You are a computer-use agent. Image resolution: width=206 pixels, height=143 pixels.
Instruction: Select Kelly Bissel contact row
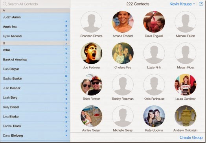coord(35,107)
